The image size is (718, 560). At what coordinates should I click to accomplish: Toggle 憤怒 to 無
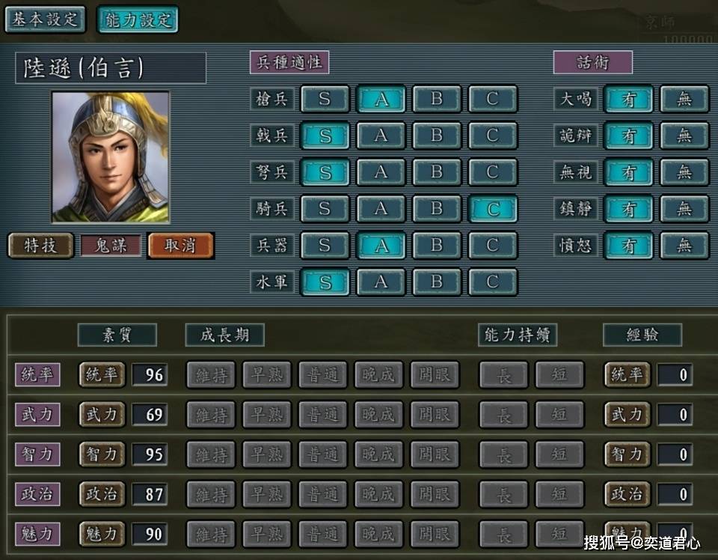(684, 245)
